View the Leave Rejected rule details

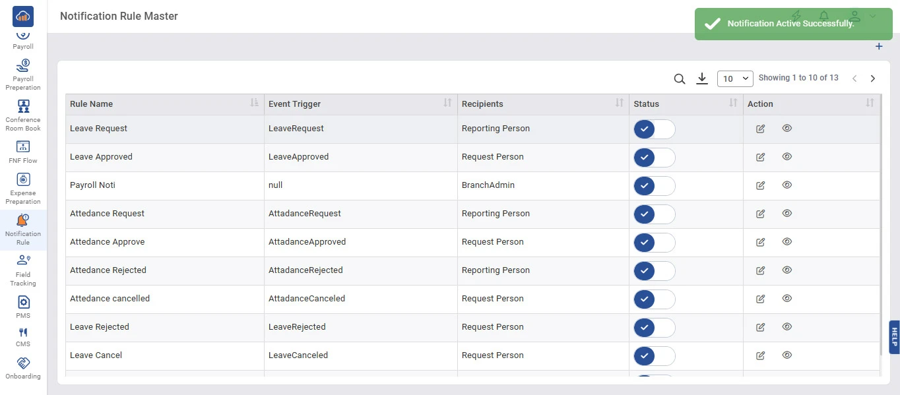coord(787,327)
